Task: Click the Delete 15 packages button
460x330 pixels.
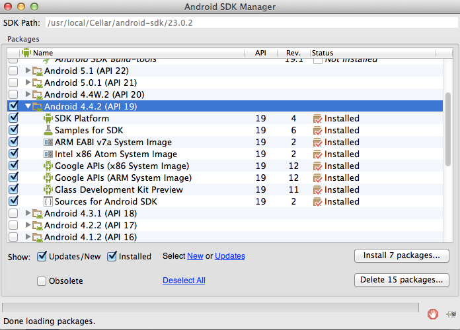Action: pyautogui.click(x=402, y=280)
